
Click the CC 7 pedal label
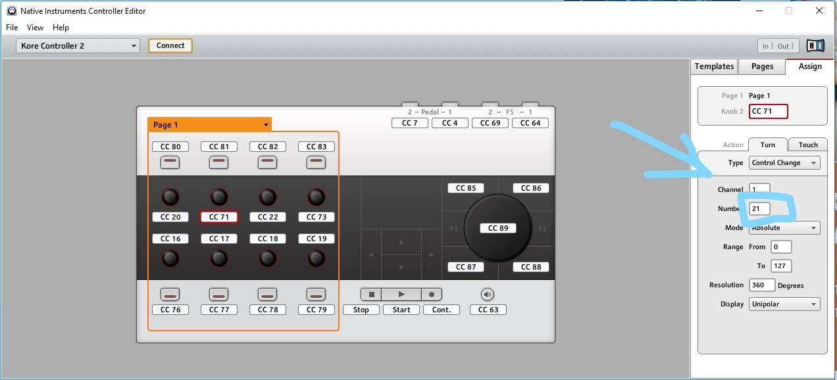(410, 123)
